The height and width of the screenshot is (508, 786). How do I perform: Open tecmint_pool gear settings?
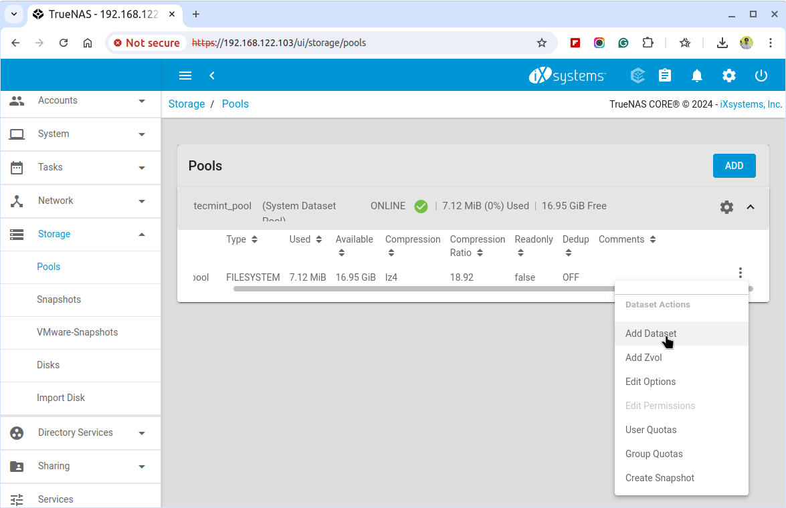[727, 207]
